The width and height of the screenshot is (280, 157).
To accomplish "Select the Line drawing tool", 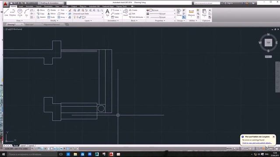I will pyautogui.click(x=6, y=13).
